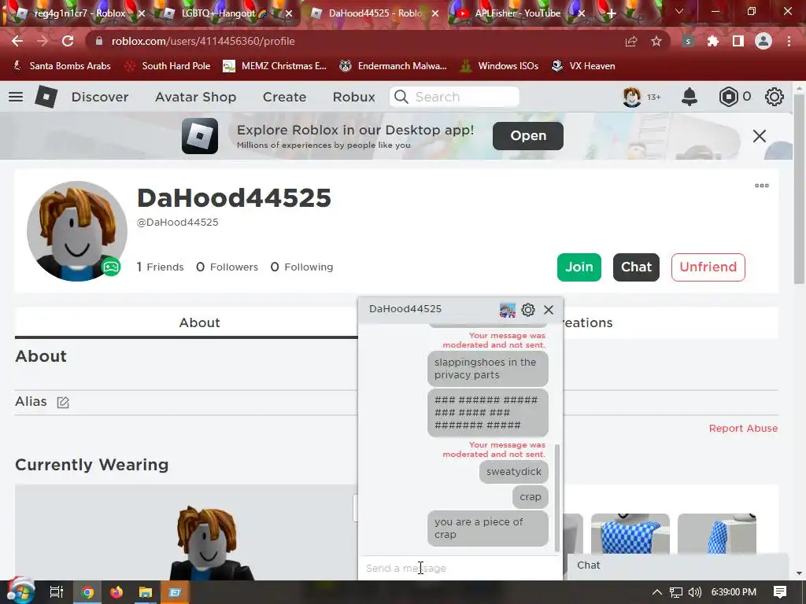This screenshot has width=806, height=604.
Task: Edit the Alias pencil icon
Action: [63, 402]
